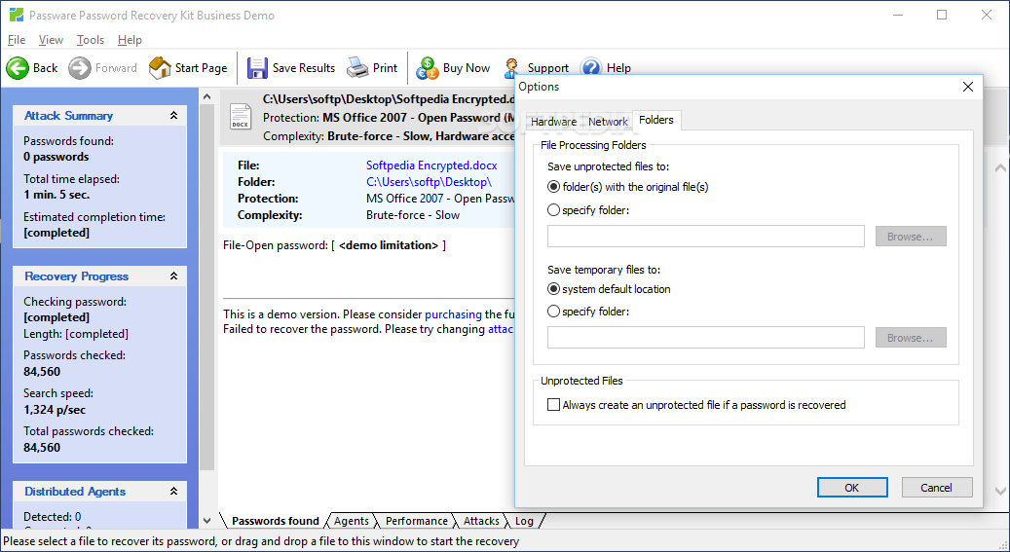Click the 0 passwords found value
This screenshot has height=552, width=1010.
[56, 157]
